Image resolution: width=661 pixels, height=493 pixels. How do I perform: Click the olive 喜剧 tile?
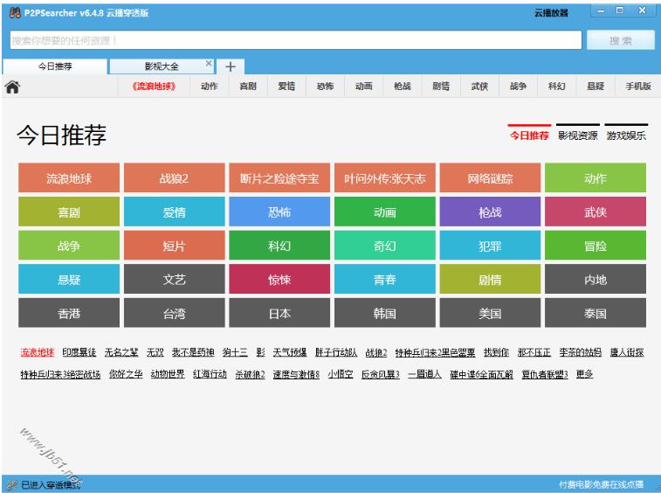69,212
